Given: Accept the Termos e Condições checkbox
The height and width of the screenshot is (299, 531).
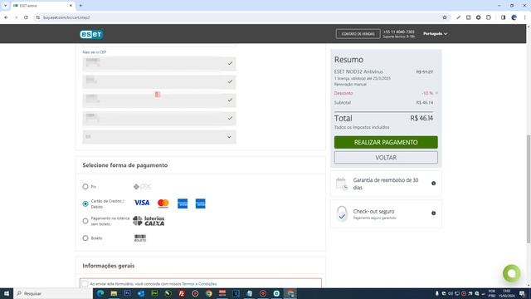Looking at the screenshot, I should click(x=85, y=284).
